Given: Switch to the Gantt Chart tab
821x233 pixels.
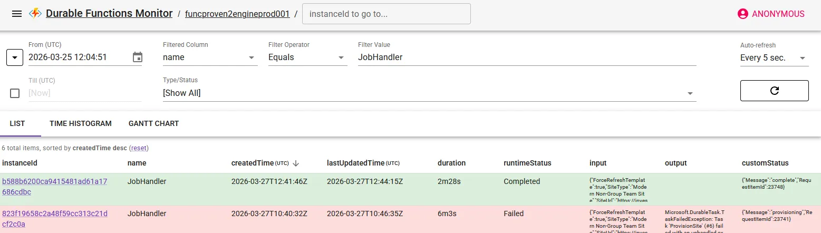Looking at the screenshot, I should (x=153, y=123).
